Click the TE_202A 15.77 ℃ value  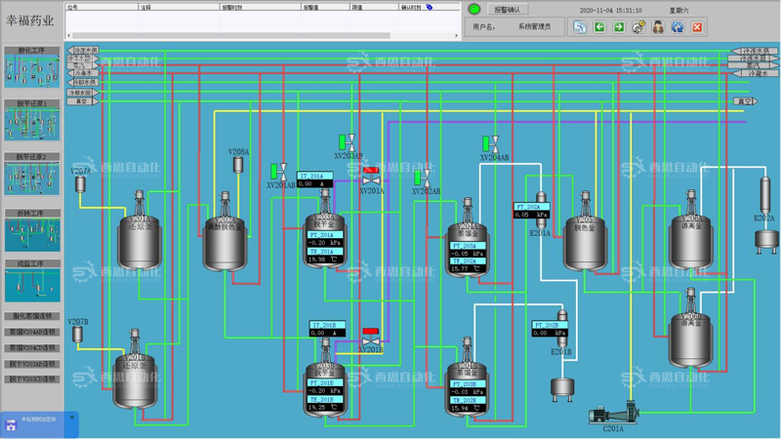[468, 269]
